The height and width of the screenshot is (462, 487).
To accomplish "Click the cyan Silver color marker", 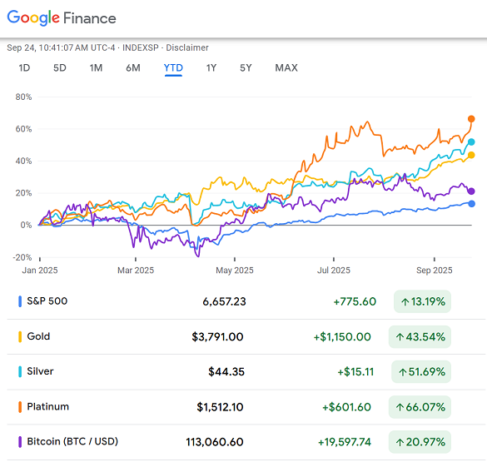I will [20, 371].
